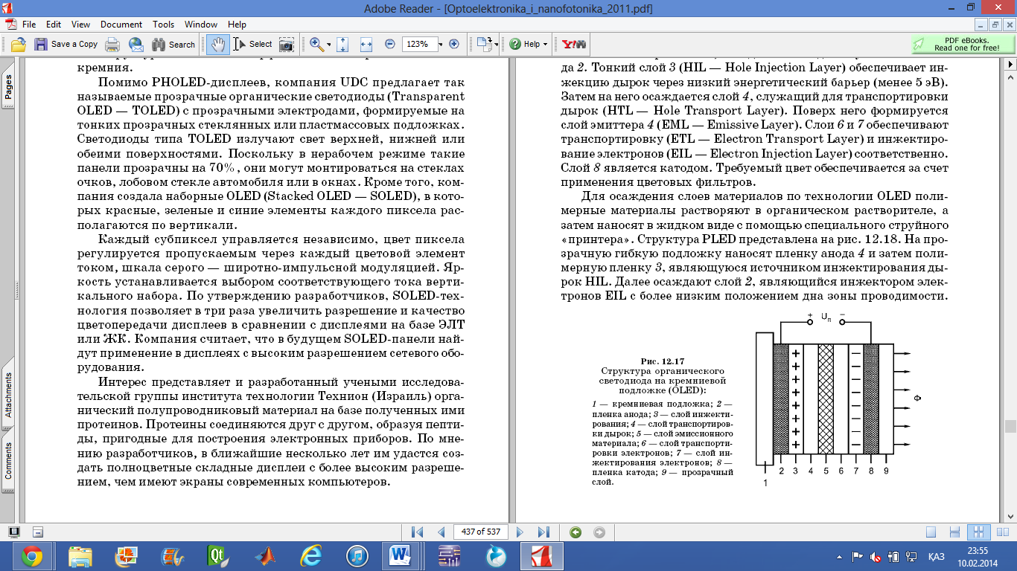Click the rotate view page icon

(x=483, y=44)
